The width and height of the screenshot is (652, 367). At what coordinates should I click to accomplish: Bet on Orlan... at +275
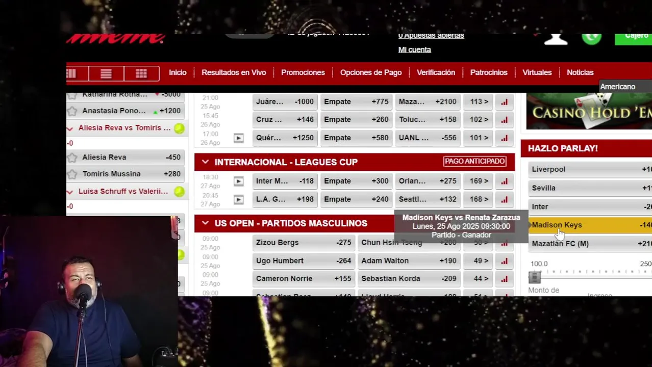428,181
